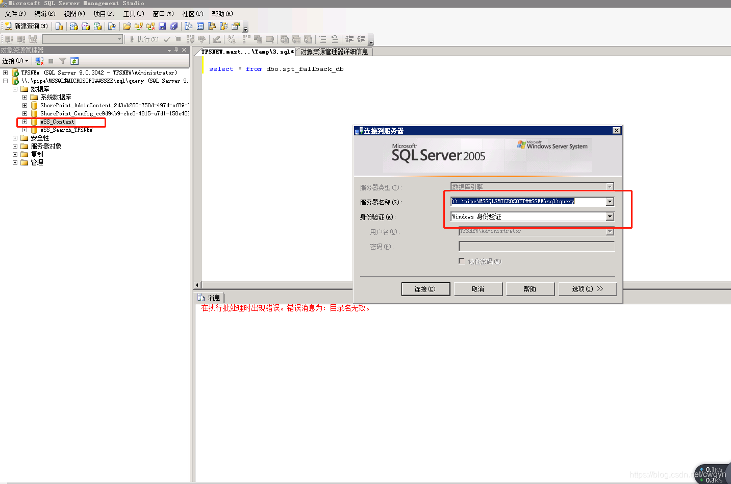This screenshot has height=484, width=731.
Task: Select the WSS_Search_TFSNEW database
Action: pyautogui.click(x=66, y=130)
